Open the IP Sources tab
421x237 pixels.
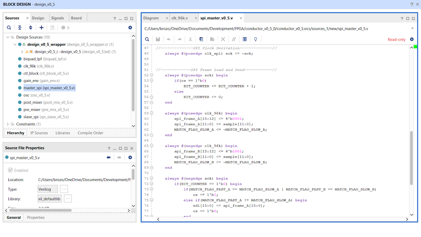39,133
